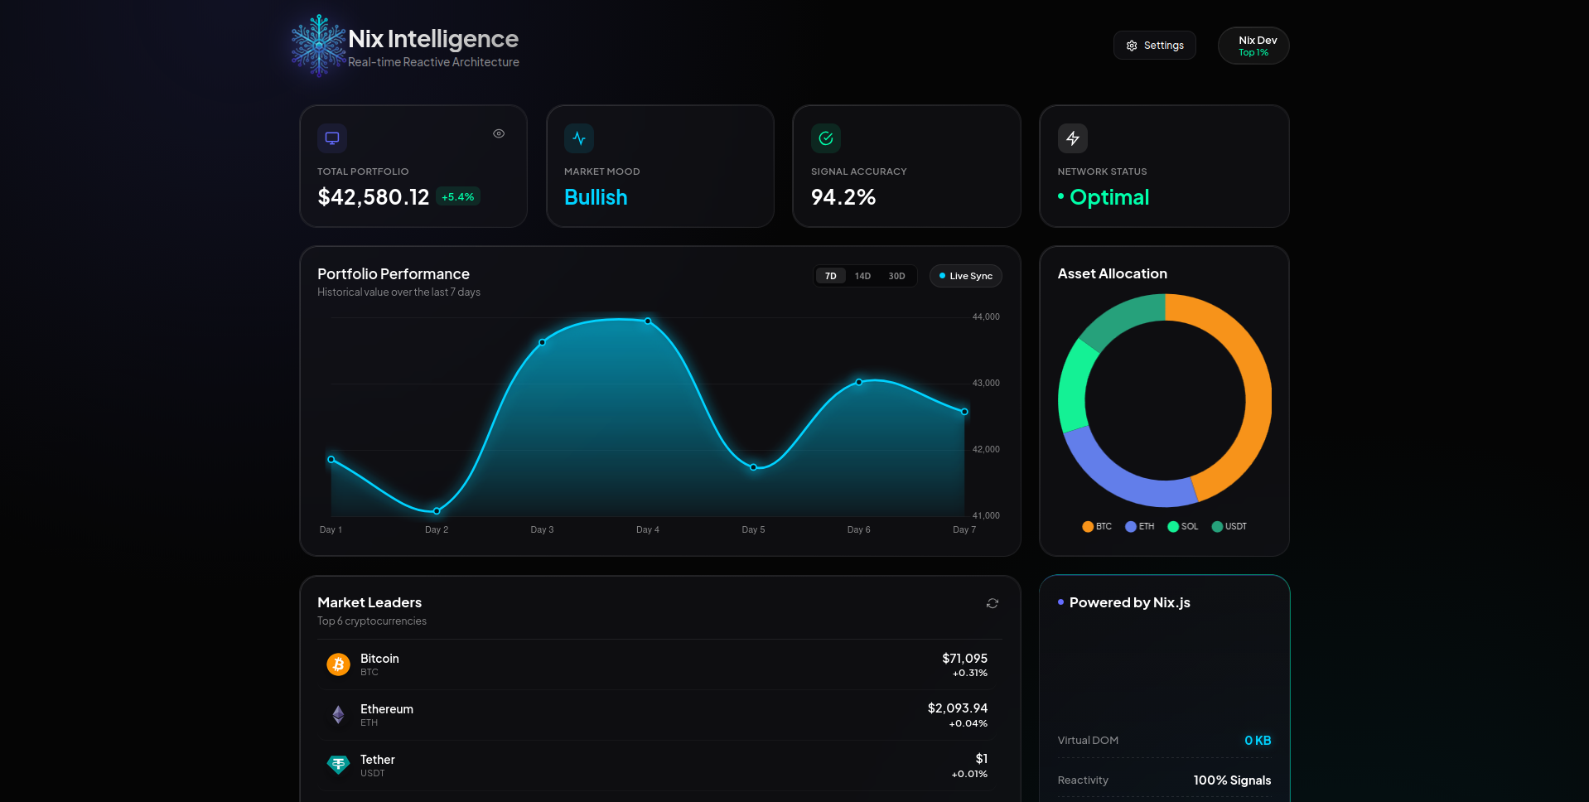The width and height of the screenshot is (1589, 802).
Task: Select the Bitcoin coin icon in Market Leaders
Action: tap(338, 664)
